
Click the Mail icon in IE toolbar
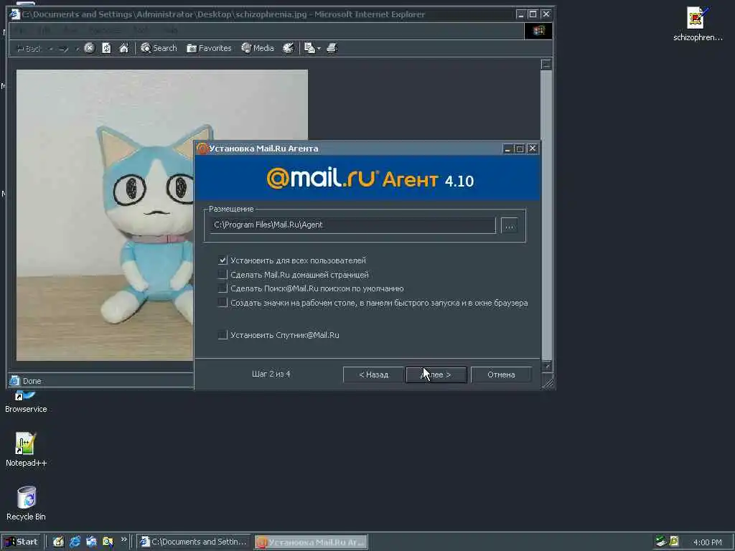point(309,48)
